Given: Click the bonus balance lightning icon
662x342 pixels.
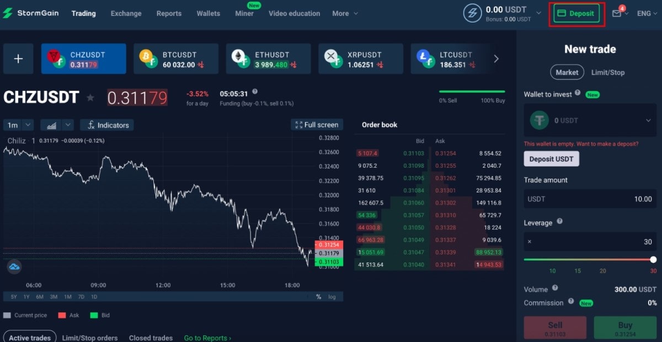Looking at the screenshot, I should [x=472, y=13].
